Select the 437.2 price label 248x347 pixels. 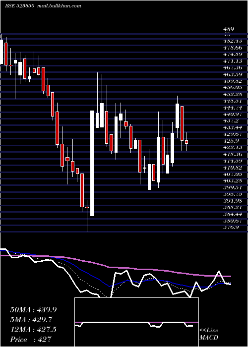231,121
